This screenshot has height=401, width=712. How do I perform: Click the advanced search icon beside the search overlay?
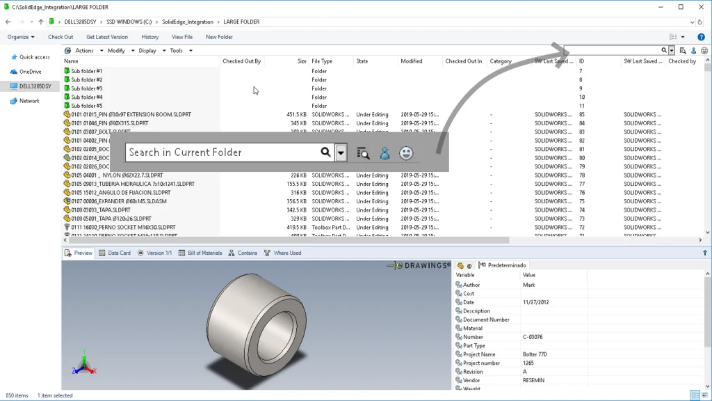pos(363,152)
